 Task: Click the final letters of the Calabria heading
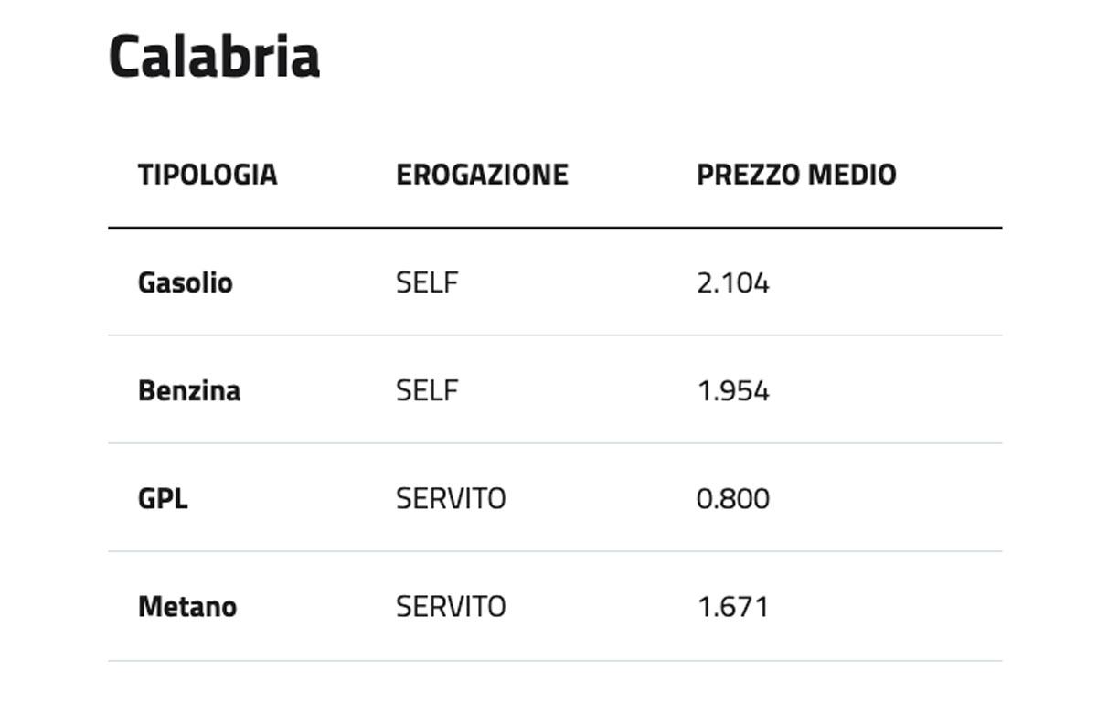pyautogui.click(x=292, y=56)
